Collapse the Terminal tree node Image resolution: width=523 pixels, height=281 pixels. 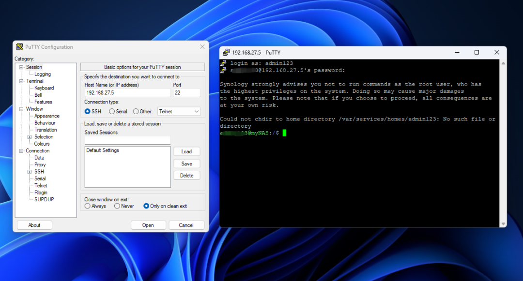point(21,81)
